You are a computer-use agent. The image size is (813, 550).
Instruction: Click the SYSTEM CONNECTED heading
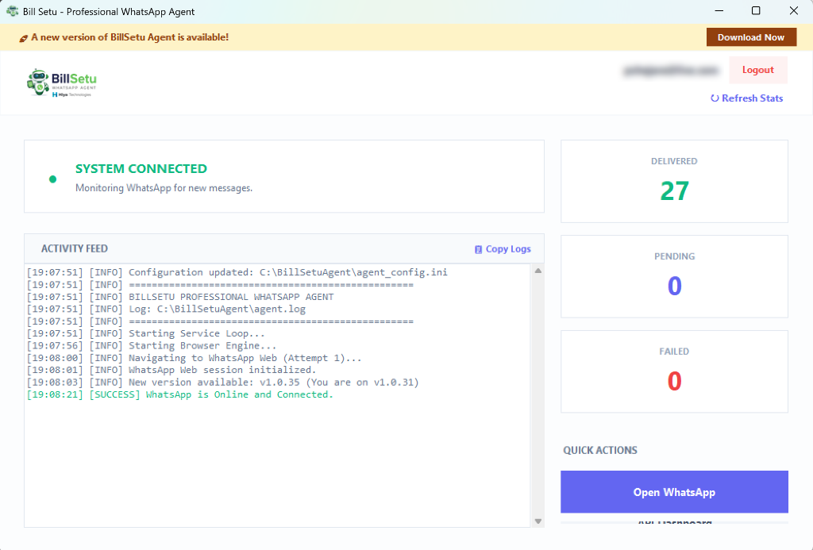(141, 168)
